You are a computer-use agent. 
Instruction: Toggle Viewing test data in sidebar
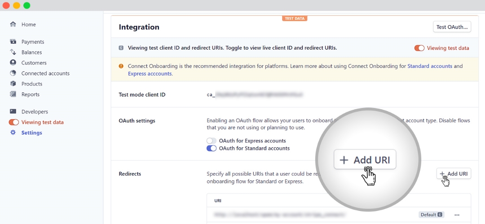pyautogui.click(x=14, y=122)
